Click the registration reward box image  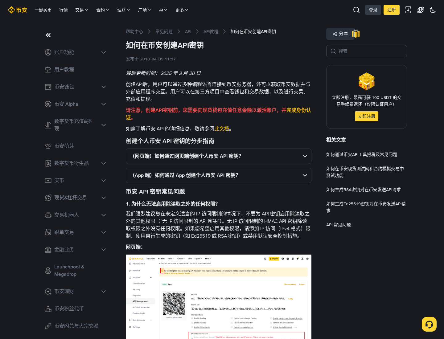pos(367,81)
